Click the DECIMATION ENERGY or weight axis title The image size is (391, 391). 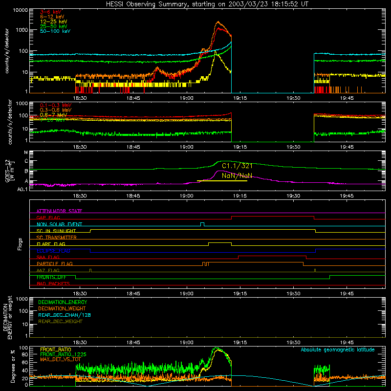coord(7,317)
